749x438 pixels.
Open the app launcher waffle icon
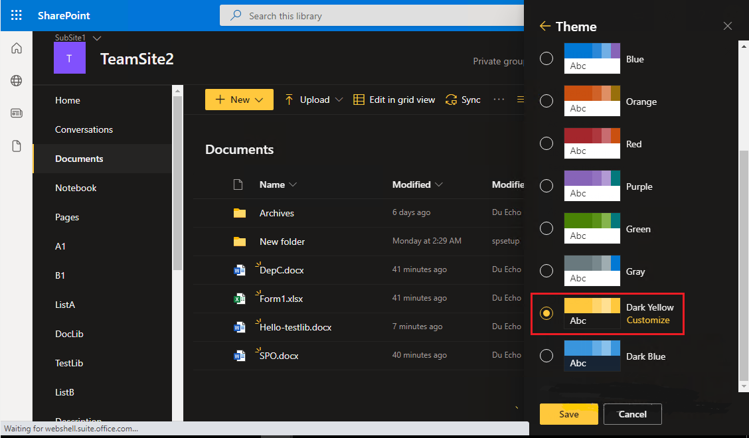16,15
